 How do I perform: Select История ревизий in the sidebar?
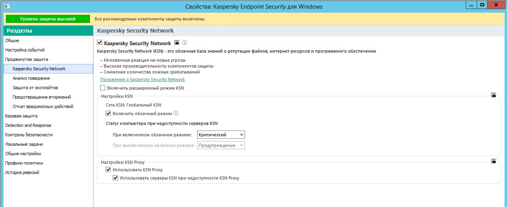coord(22,172)
